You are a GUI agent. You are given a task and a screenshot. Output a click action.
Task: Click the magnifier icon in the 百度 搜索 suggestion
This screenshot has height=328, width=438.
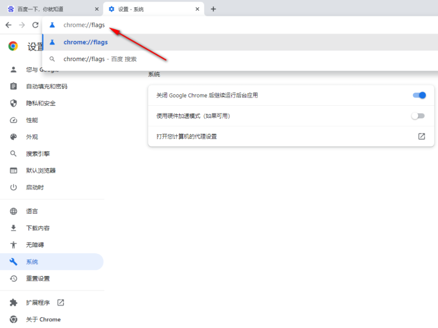(x=52, y=59)
